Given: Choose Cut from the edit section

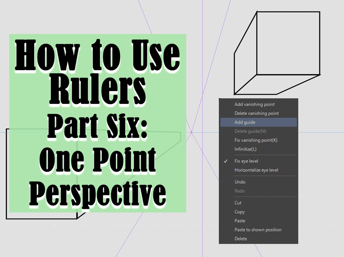Looking at the screenshot, I should (238, 203).
